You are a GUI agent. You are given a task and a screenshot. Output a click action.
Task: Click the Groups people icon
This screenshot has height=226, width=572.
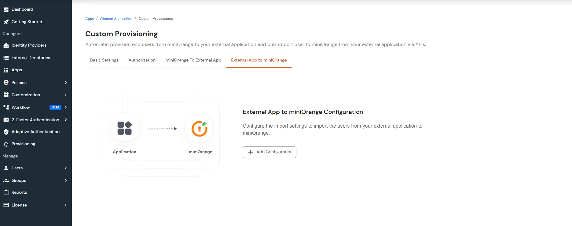coord(6,180)
